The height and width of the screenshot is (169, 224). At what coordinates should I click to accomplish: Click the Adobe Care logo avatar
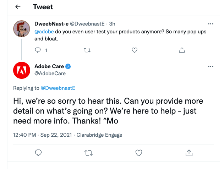(21, 70)
